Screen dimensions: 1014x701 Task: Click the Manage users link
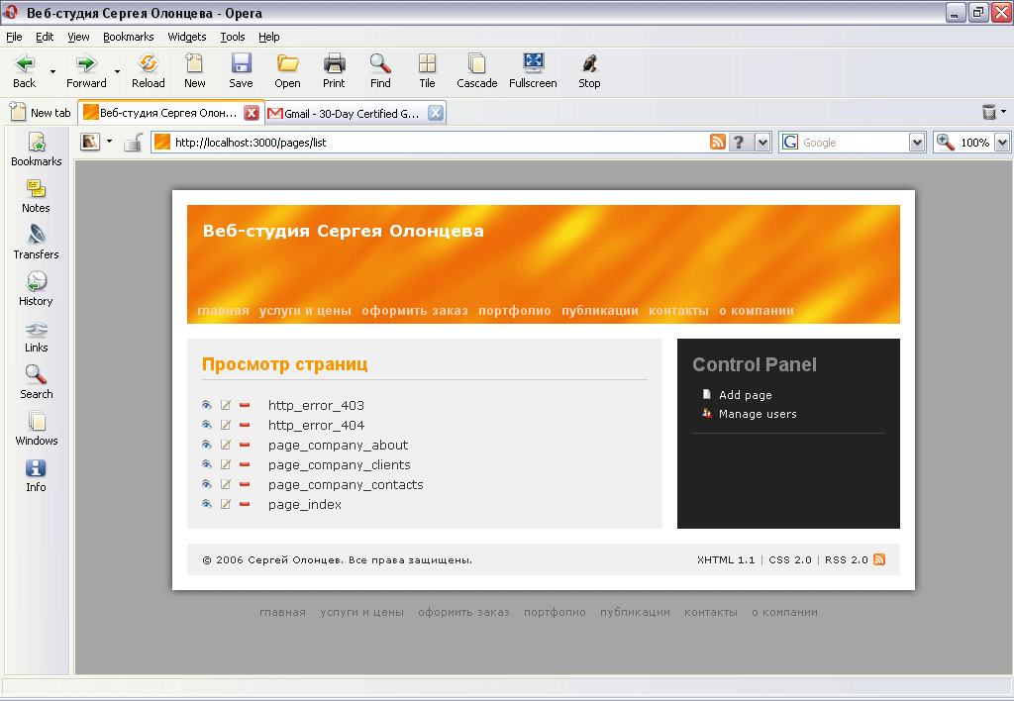(758, 414)
